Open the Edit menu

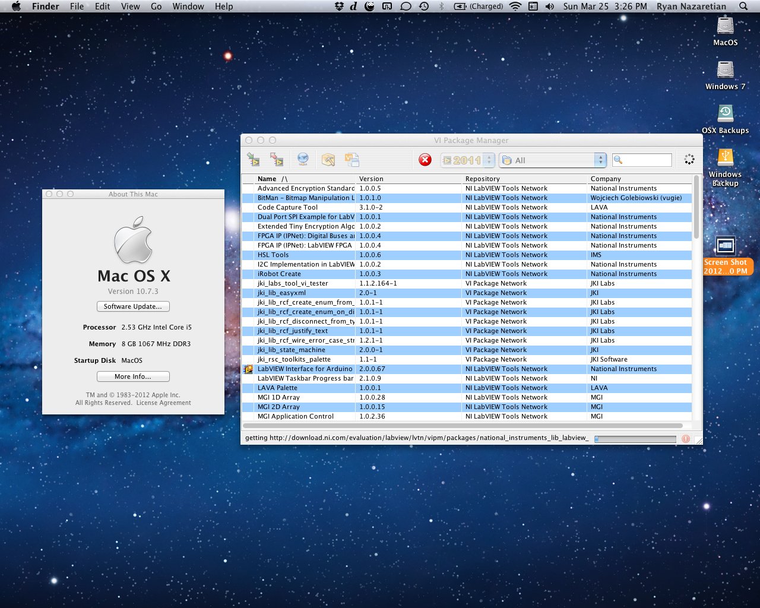[x=103, y=7]
